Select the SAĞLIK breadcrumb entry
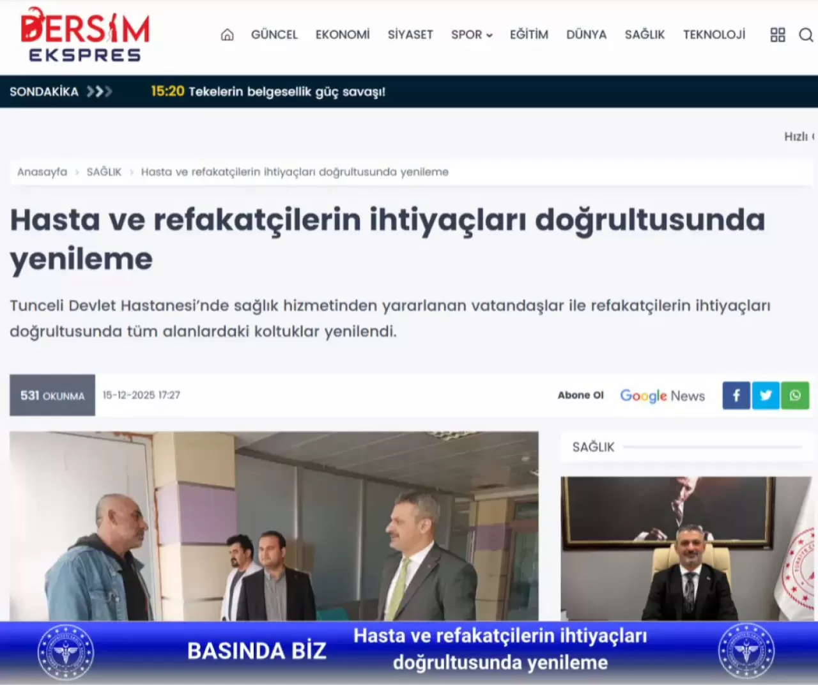818x685 pixels. pos(104,171)
